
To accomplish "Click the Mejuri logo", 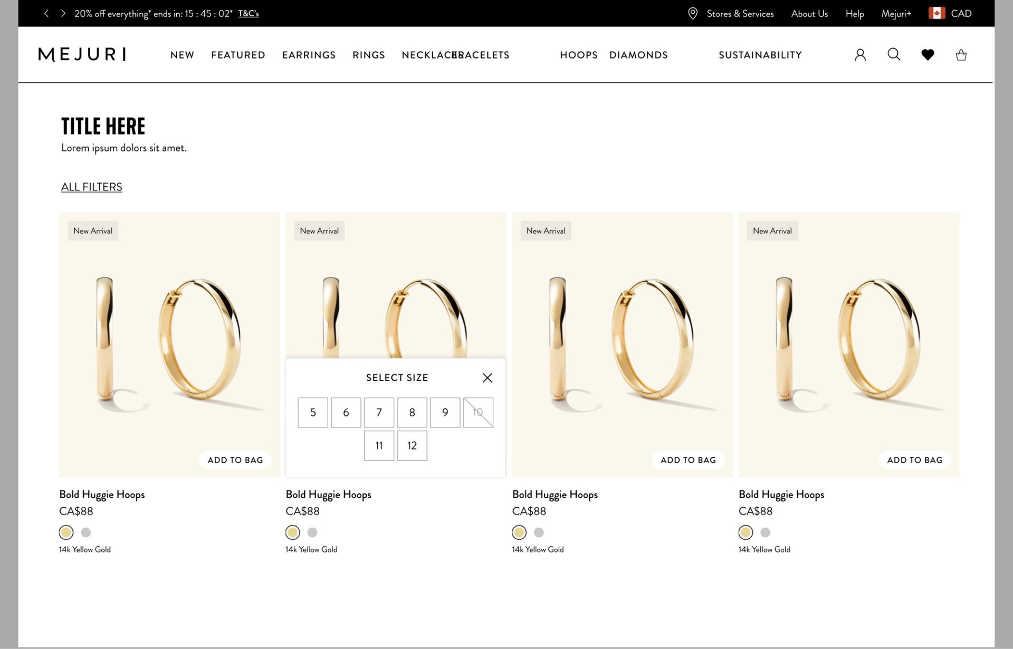I will [x=82, y=54].
